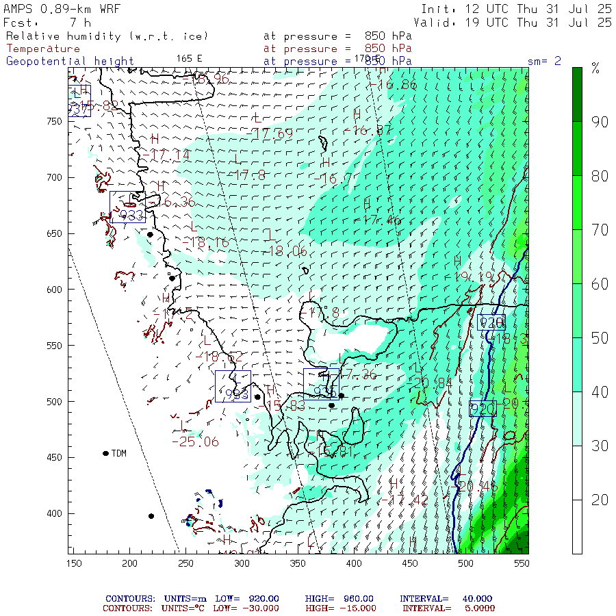Click the TDM station label
The height and width of the screenshot is (616, 616).
coord(119,453)
